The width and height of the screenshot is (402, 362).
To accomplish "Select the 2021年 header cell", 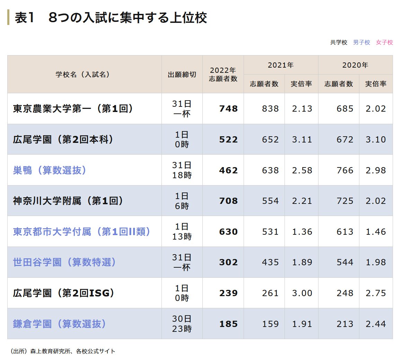I will tap(281, 65).
